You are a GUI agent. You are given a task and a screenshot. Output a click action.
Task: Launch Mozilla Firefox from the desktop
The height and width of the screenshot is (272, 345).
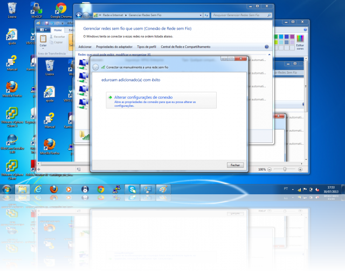(x=12, y=90)
